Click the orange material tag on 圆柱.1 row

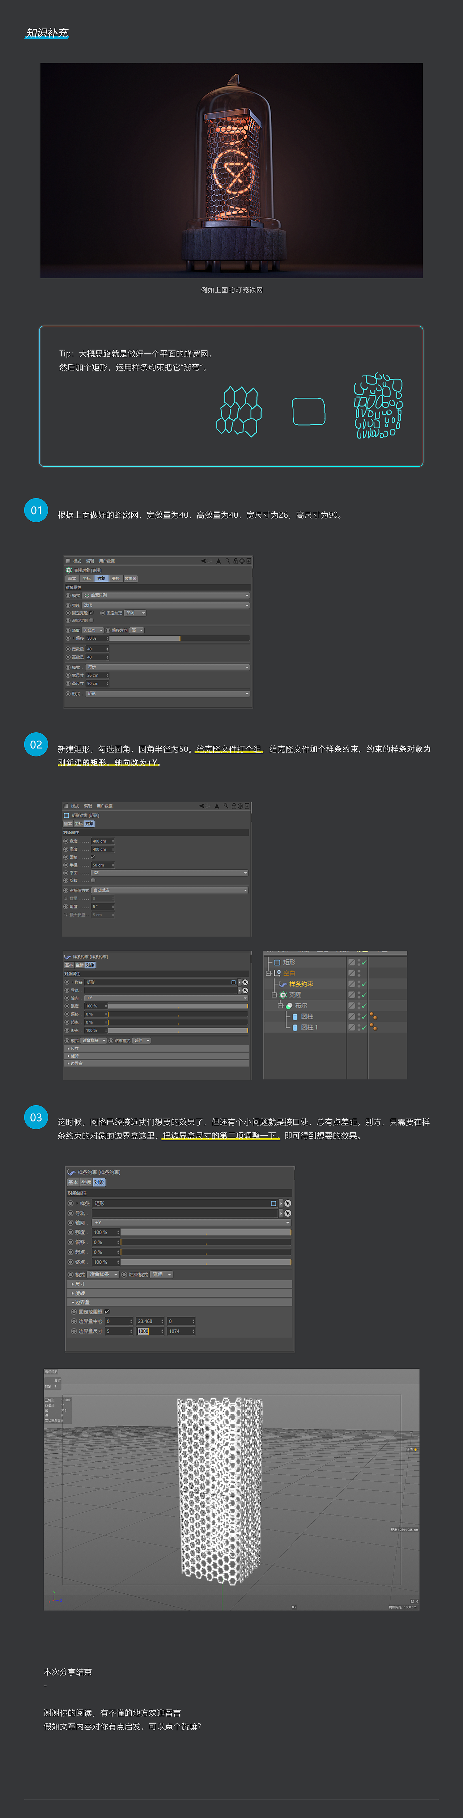pyautogui.click(x=373, y=1027)
